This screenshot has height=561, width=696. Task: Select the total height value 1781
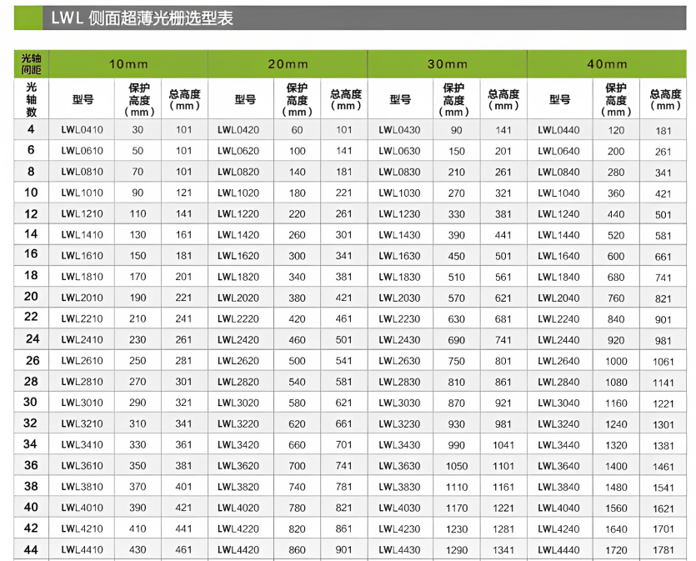click(663, 549)
